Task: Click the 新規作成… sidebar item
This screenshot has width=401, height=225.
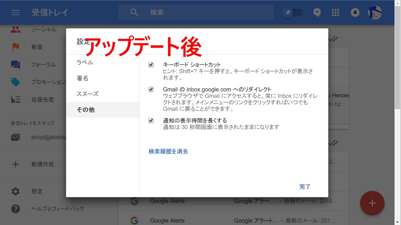Action: tap(45, 164)
